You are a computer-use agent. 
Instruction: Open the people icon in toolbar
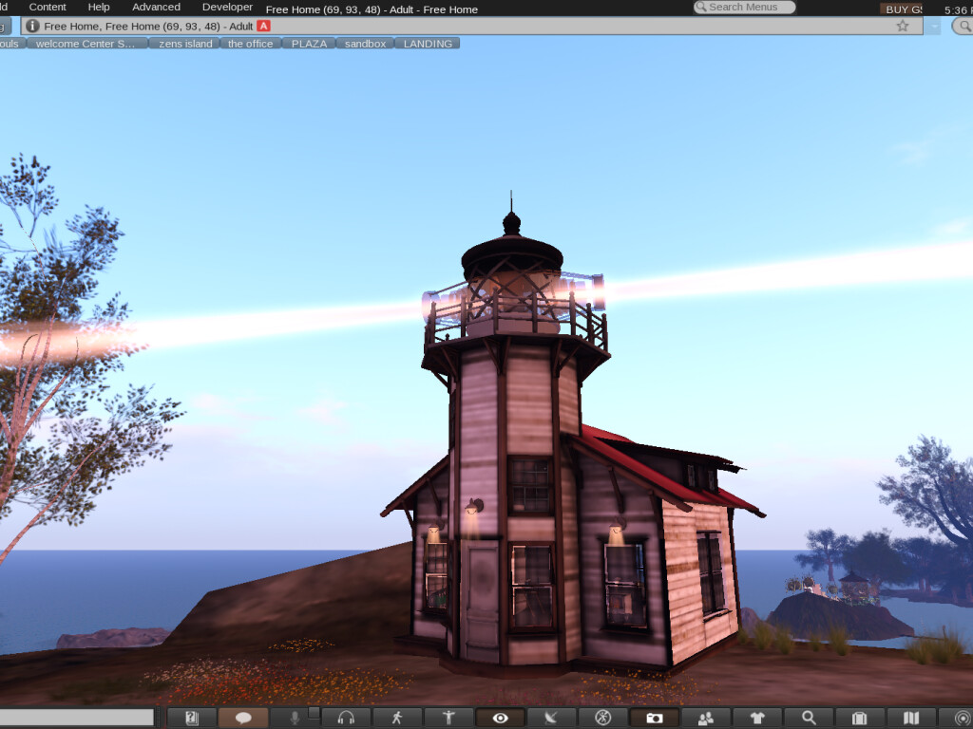point(705,719)
